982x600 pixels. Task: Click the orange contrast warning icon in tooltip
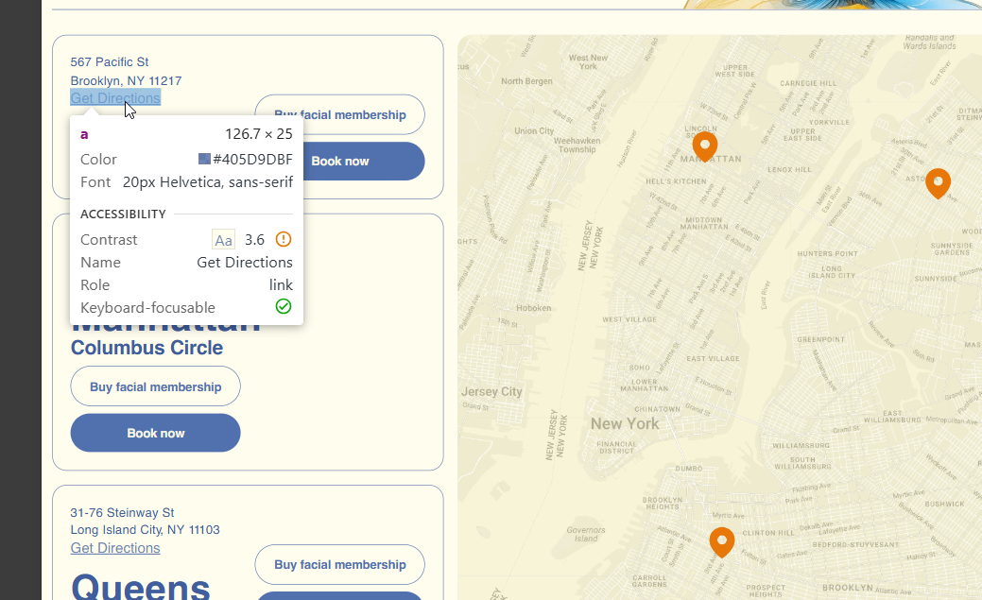pos(284,239)
